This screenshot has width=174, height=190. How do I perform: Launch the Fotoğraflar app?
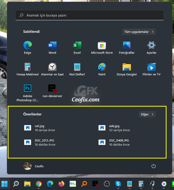click(127, 48)
